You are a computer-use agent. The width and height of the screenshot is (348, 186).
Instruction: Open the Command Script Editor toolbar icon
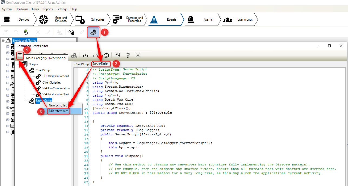click(x=93, y=32)
